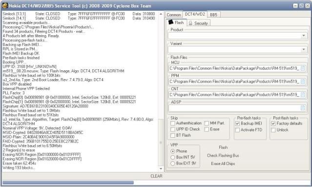Minimize the Cyclone Box service tool window

click(x=295, y=6)
